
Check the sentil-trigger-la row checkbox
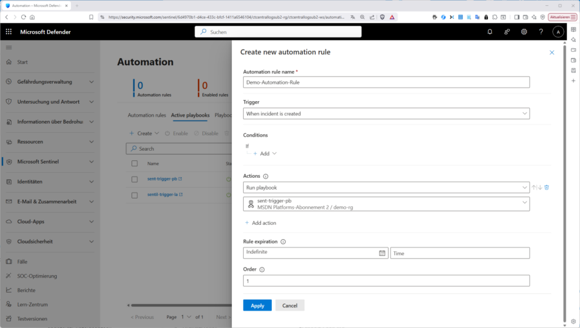click(x=135, y=195)
